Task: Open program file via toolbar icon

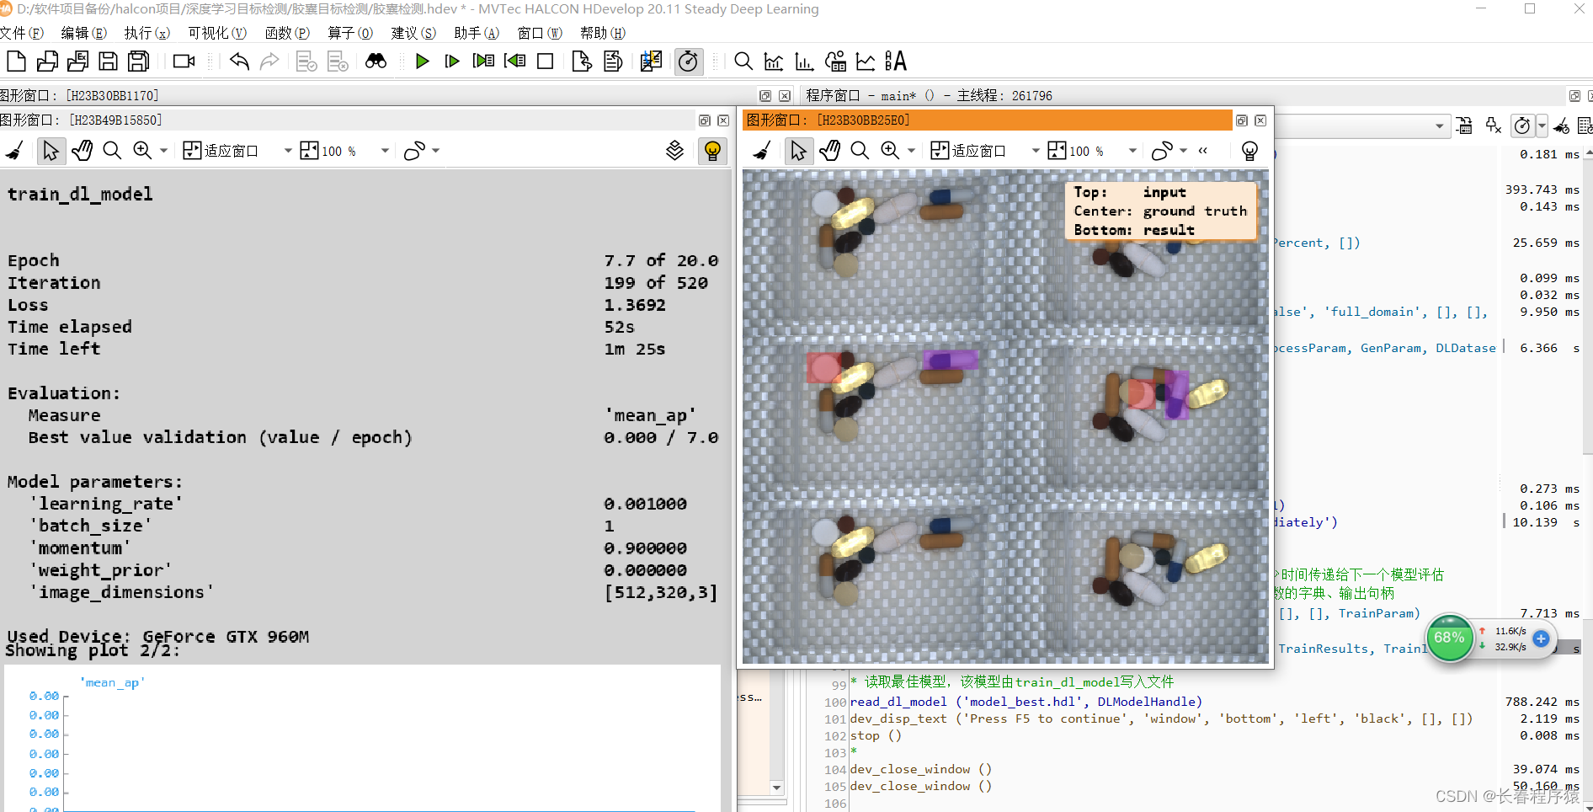Action: [x=48, y=61]
